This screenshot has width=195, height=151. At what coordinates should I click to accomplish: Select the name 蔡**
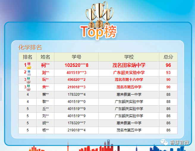pyautogui.click(x=45, y=95)
